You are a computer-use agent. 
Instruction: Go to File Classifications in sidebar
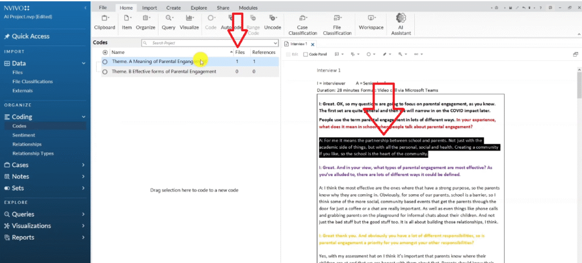tap(32, 82)
